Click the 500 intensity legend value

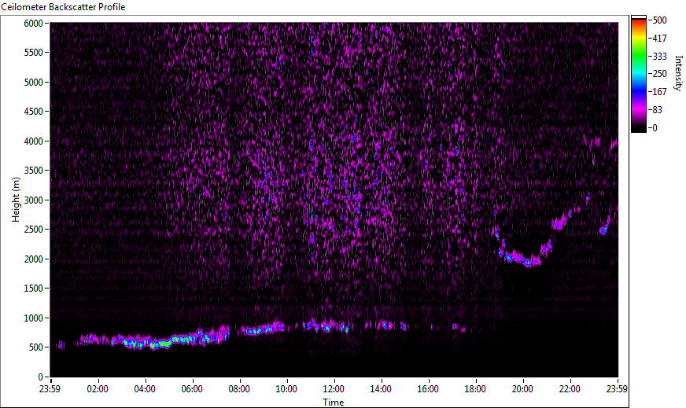pyautogui.click(x=659, y=20)
